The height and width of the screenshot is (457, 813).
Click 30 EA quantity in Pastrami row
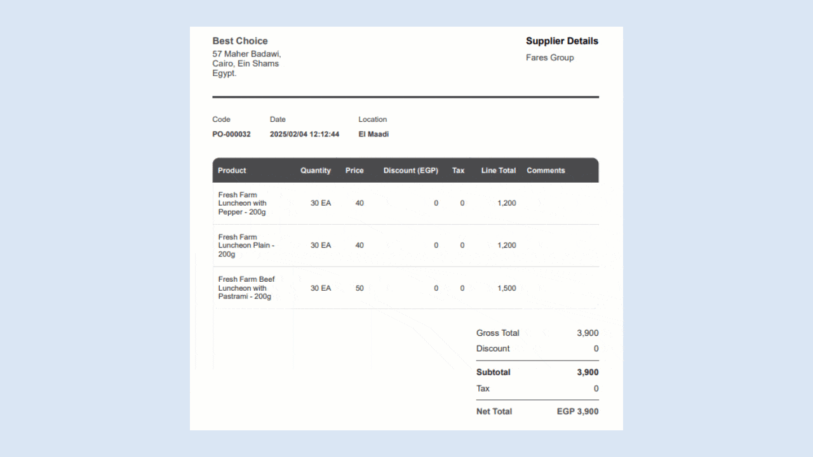[321, 288]
